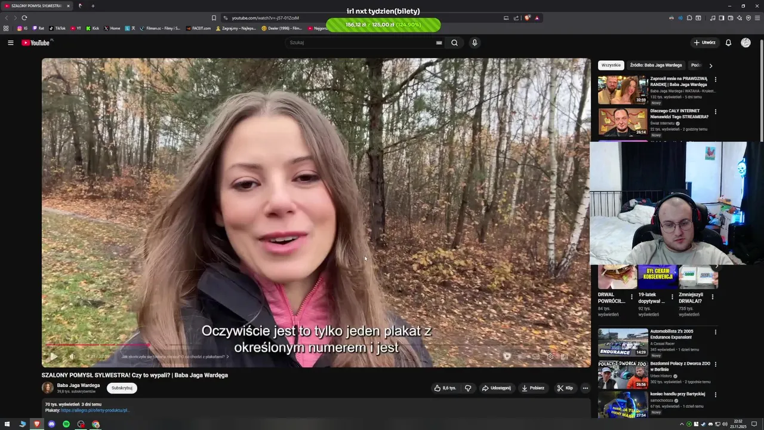Screen dimensions: 764x430
Task: Show more filter chips with the arrow
Action: click(x=710, y=65)
